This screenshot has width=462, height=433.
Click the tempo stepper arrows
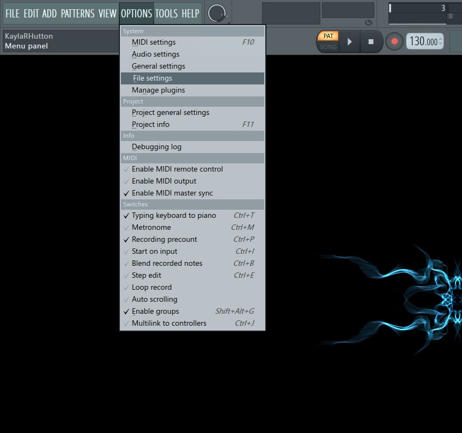pos(440,42)
